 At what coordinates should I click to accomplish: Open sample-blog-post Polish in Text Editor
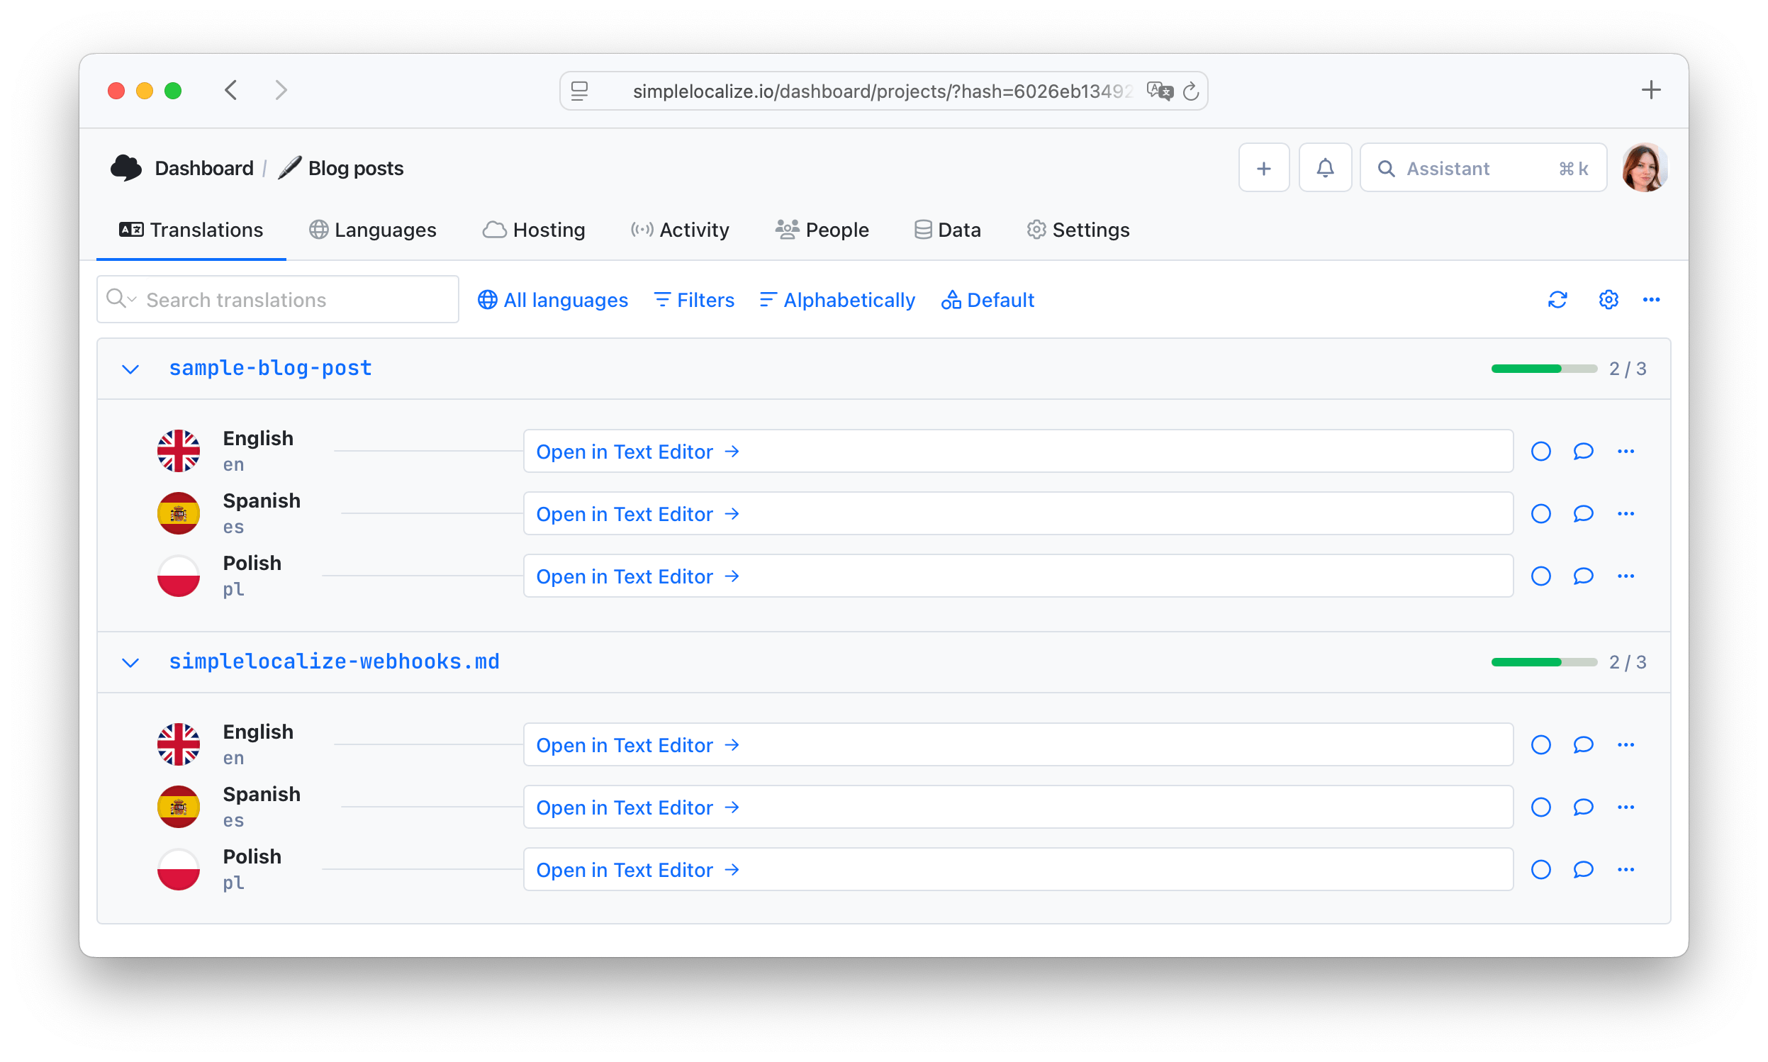tap(1017, 576)
